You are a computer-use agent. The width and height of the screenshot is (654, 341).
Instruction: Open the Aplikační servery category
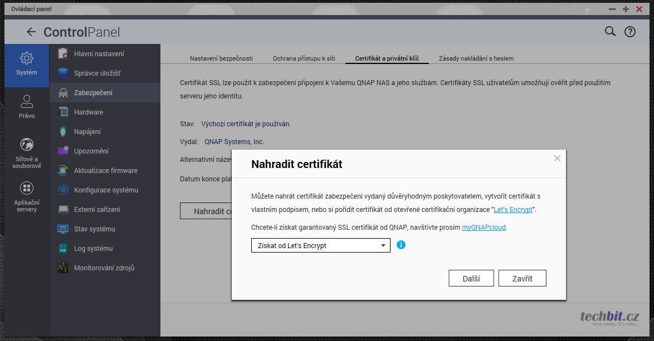[27, 197]
